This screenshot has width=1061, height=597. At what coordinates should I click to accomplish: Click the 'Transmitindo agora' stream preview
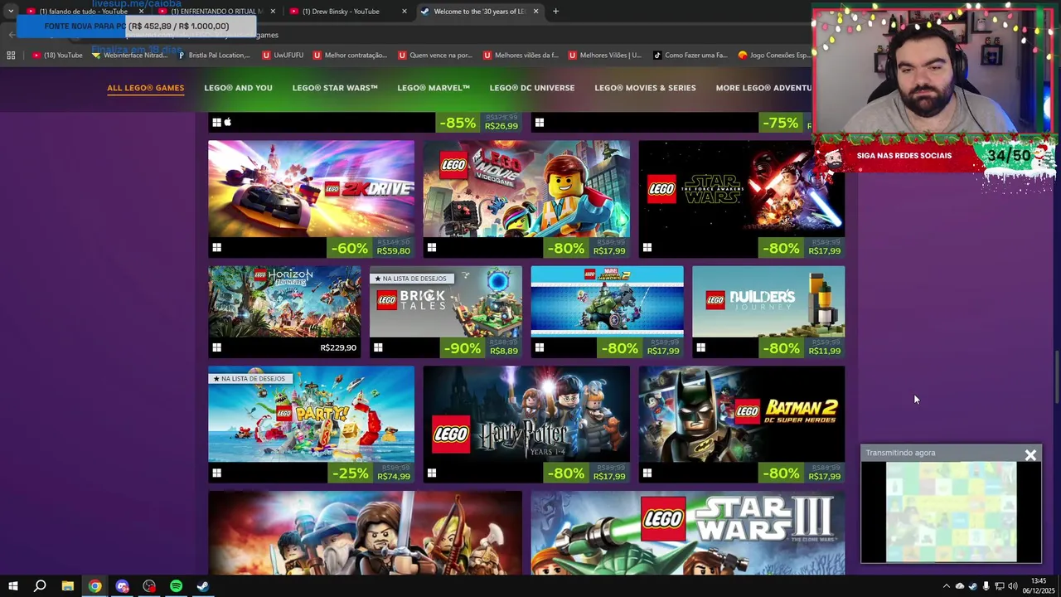(x=951, y=512)
